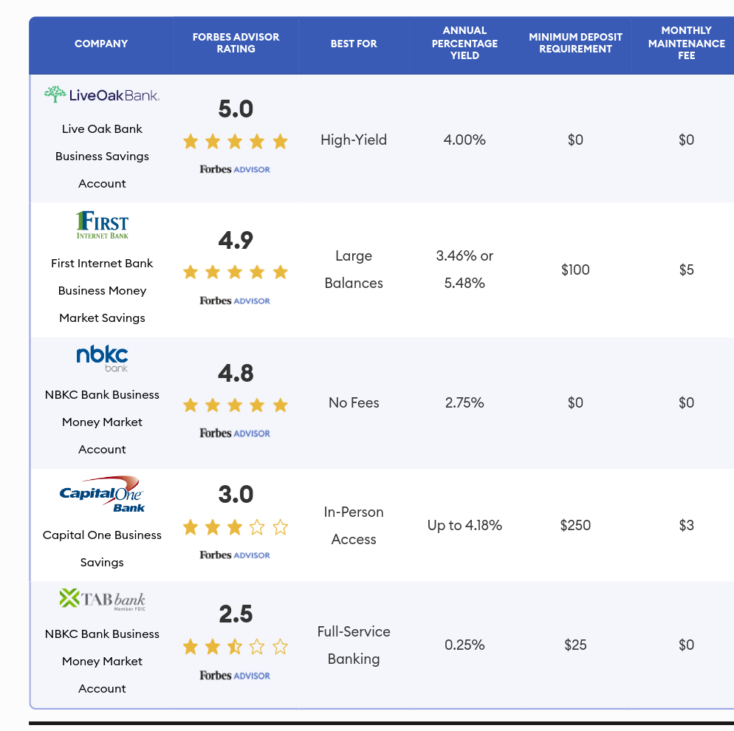Viewport: 734px width, 731px height.
Task: Open First Internet Bank Business Money Market link
Action: 102,290
